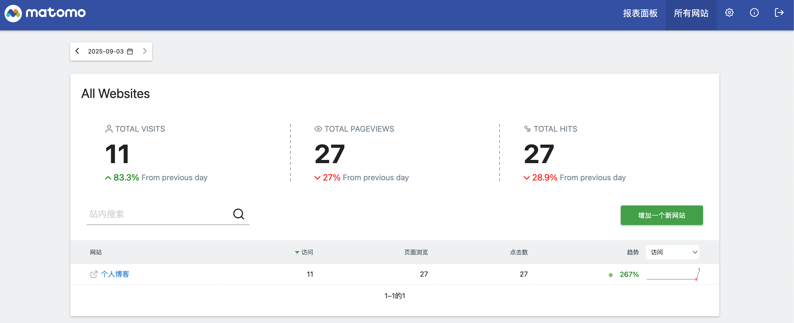
Task: Go to previous day arrow
Action: 77,51
